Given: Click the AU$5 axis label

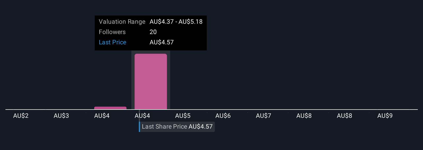Looking at the screenshot, I should click(183, 116).
